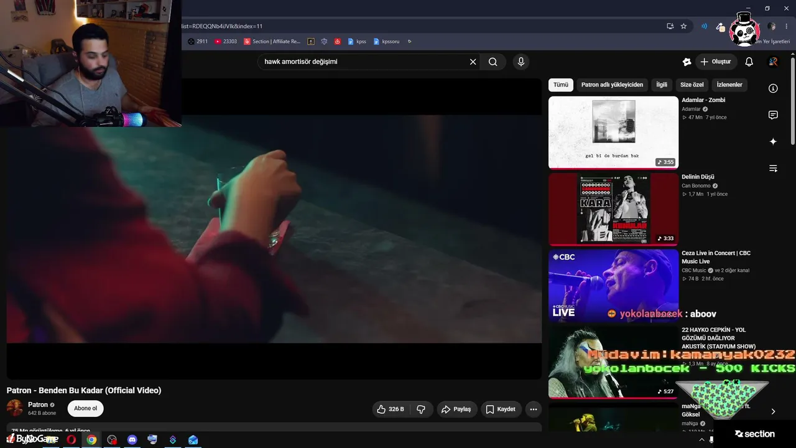This screenshot has height=448, width=796.
Task: Save the video with Kaydet
Action: pyautogui.click(x=501, y=409)
